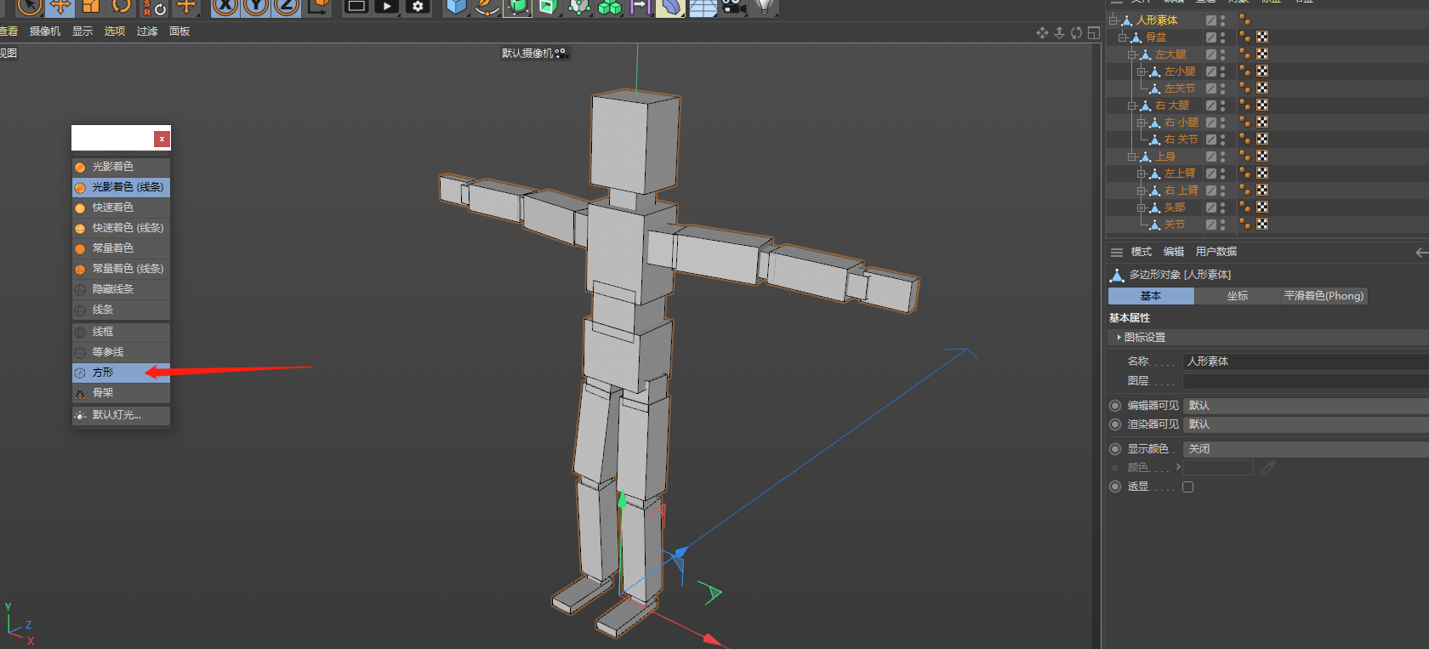The height and width of the screenshot is (649, 1429).
Task: Toggle the Y axis lock
Action: pos(256,7)
